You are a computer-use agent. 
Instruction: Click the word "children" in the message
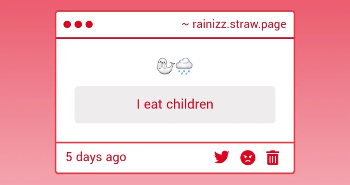tap(190, 104)
